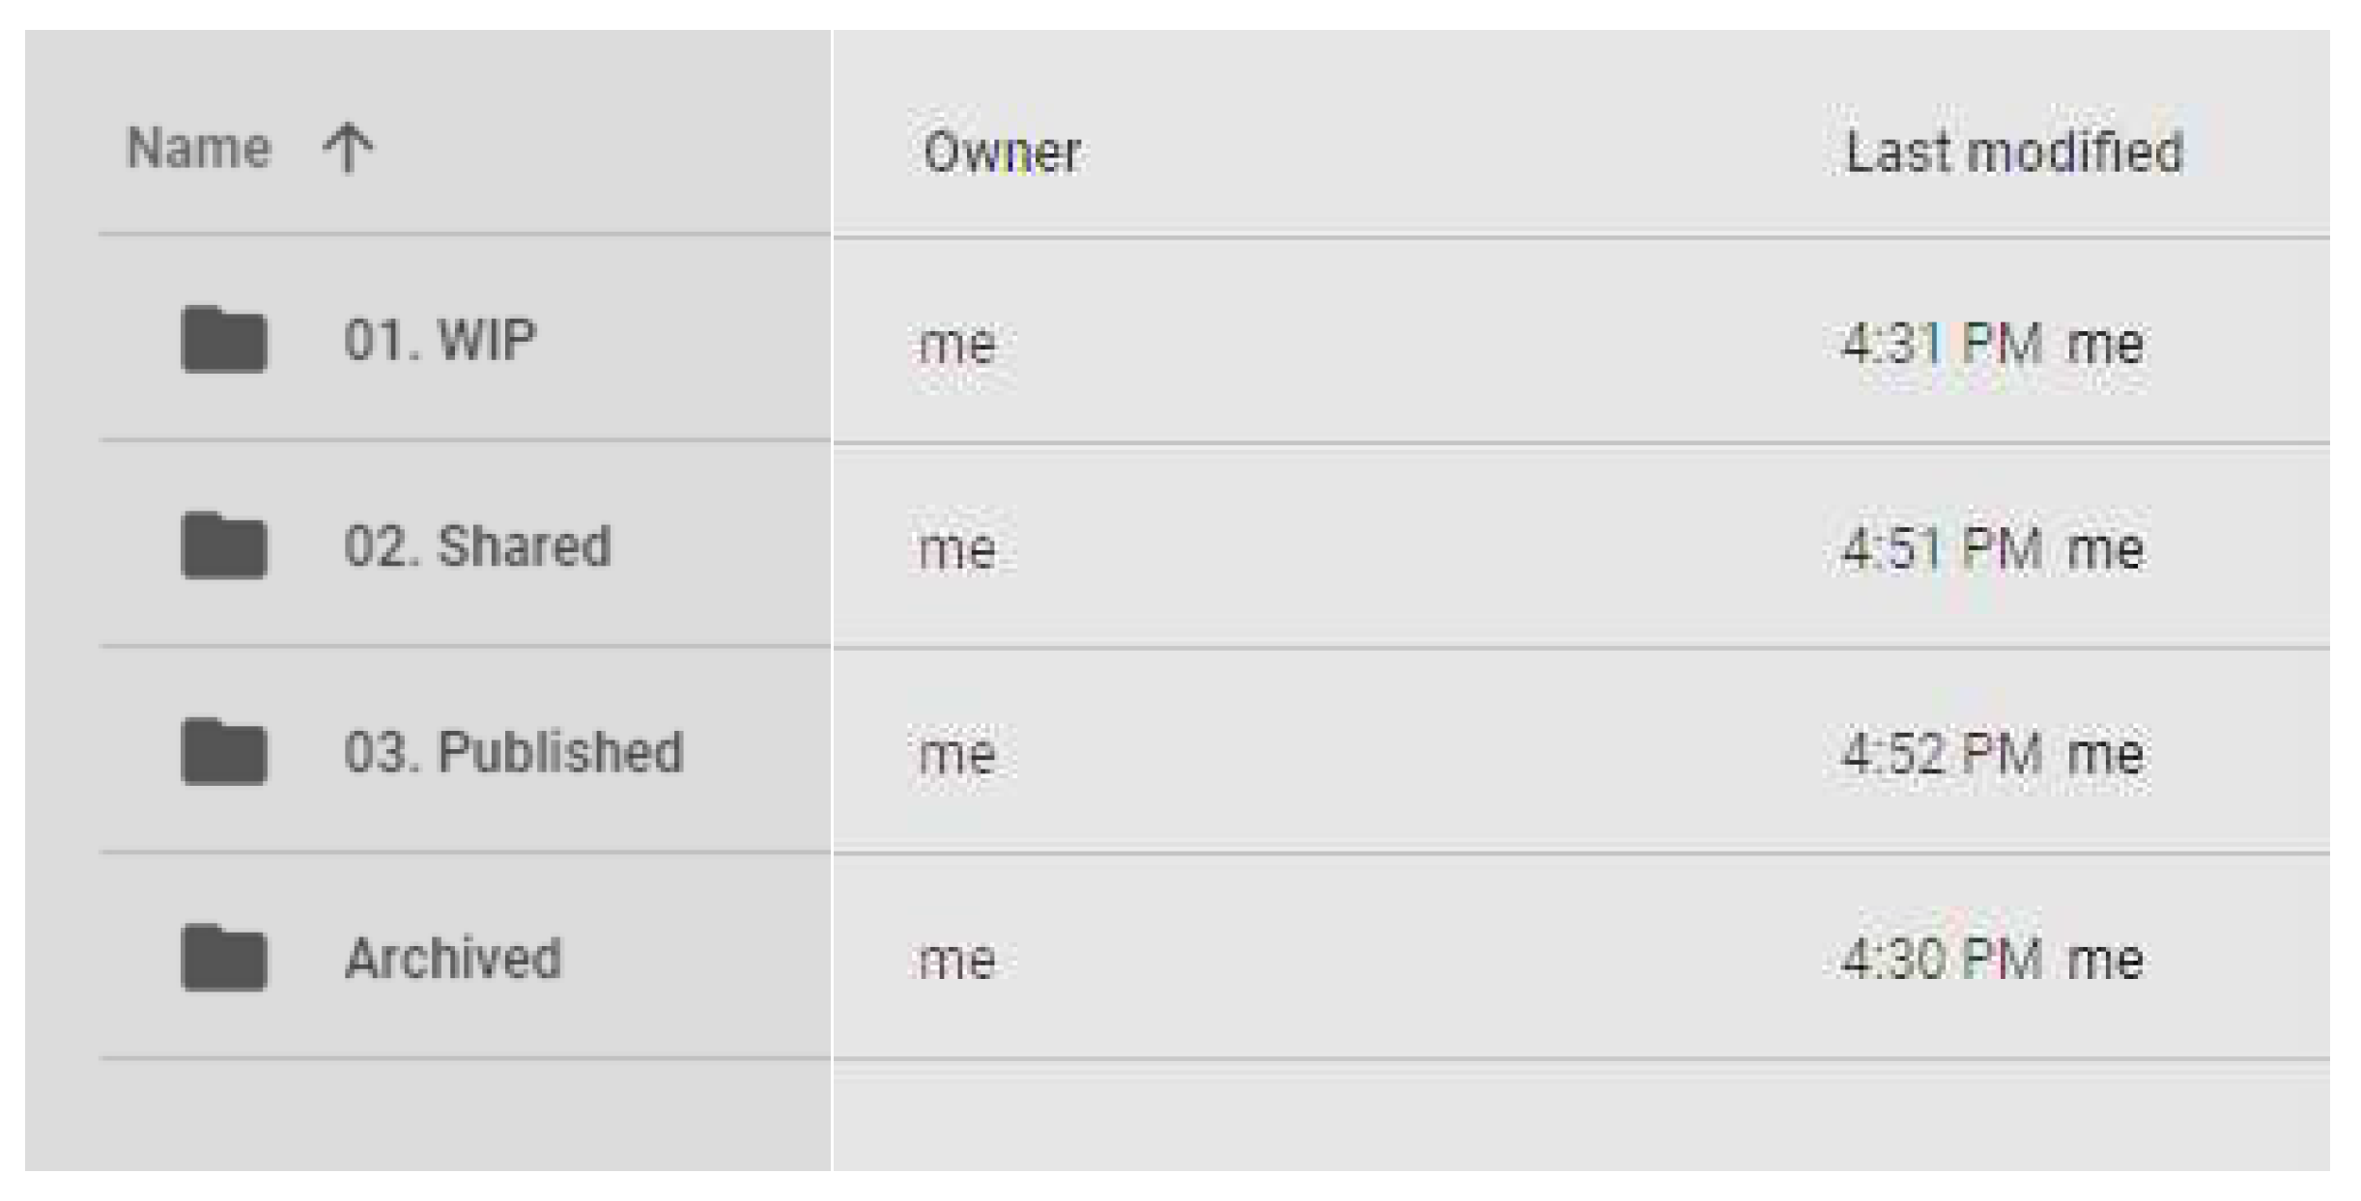
Task: Click the 03. Published folder icon
Action: coord(223,751)
